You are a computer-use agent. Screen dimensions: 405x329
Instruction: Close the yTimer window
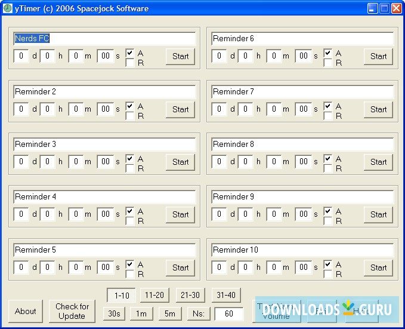(397, 8)
